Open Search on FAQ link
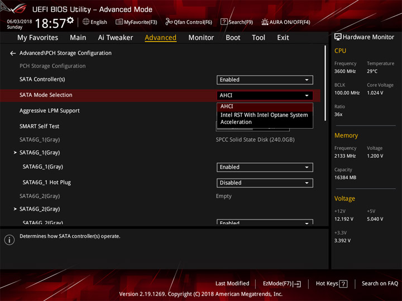402x301 pixels. [x=380, y=284]
